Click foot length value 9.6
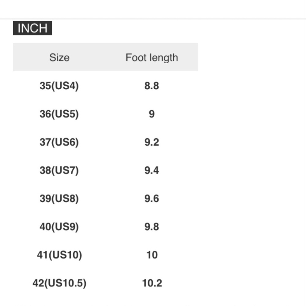The image size is (306, 306). (x=152, y=199)
